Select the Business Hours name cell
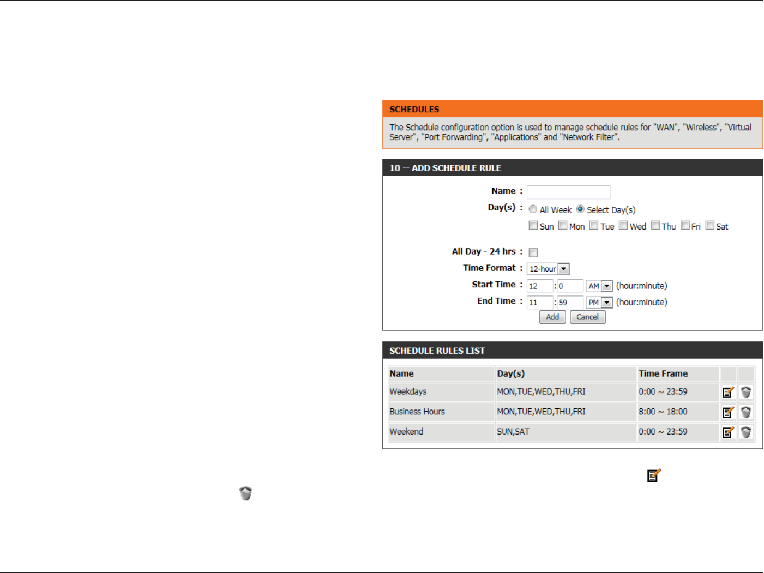 click(441, 412)
